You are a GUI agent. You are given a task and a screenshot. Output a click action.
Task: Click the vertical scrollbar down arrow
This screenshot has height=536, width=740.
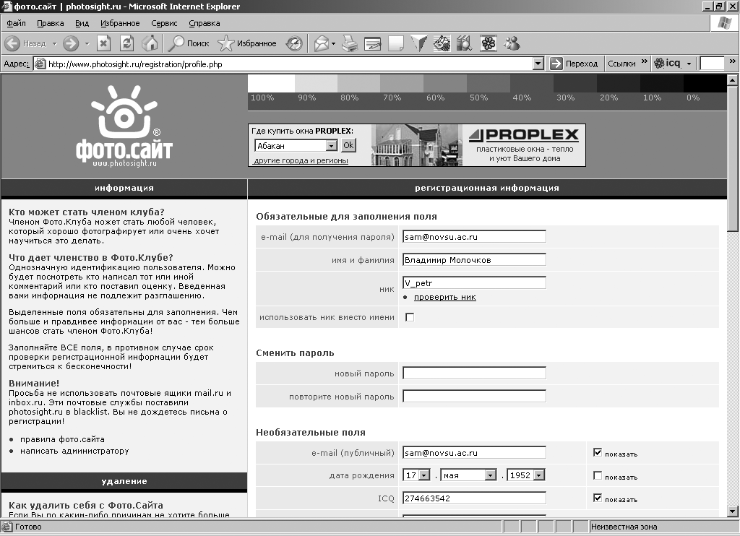click(x=733, y=511)
